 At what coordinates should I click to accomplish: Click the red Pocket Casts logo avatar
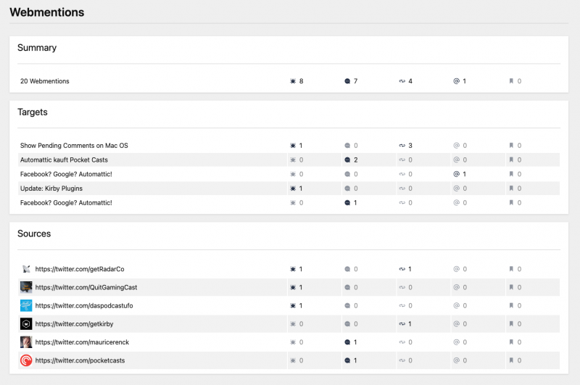26,360
